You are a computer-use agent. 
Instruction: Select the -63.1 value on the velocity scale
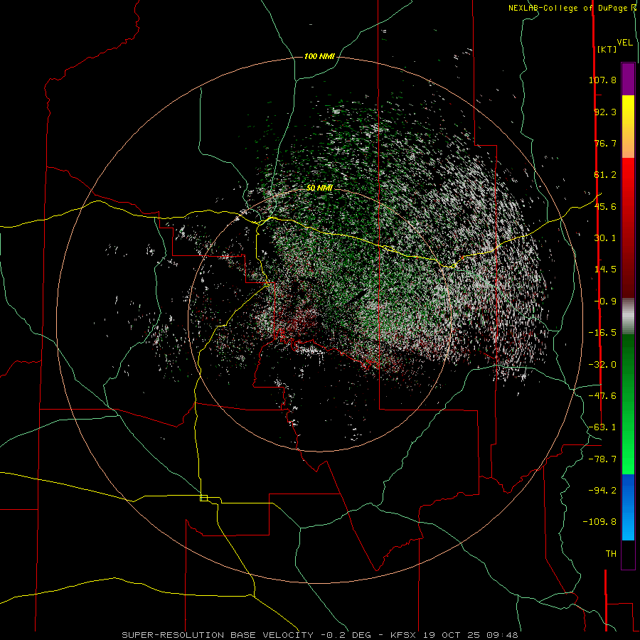click(602, 427)
